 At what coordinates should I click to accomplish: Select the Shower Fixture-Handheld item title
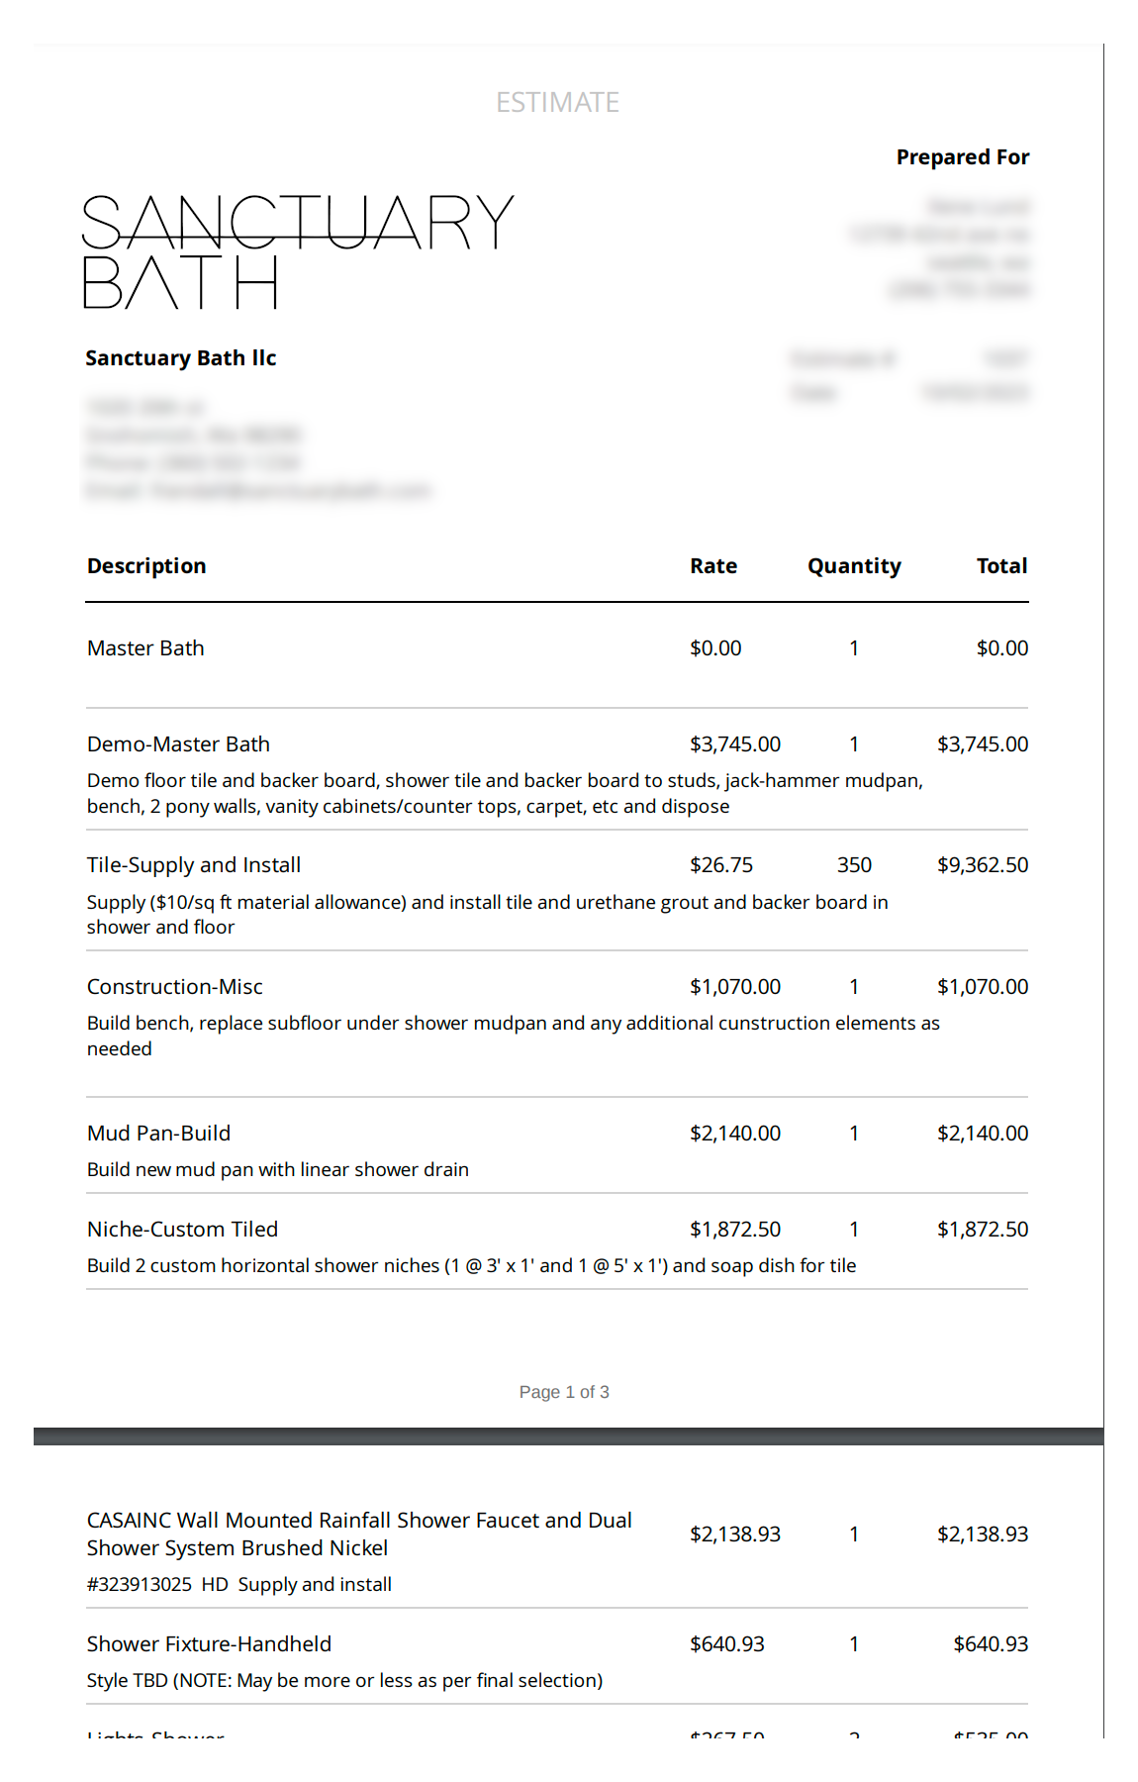click(x=209, y=1644)
